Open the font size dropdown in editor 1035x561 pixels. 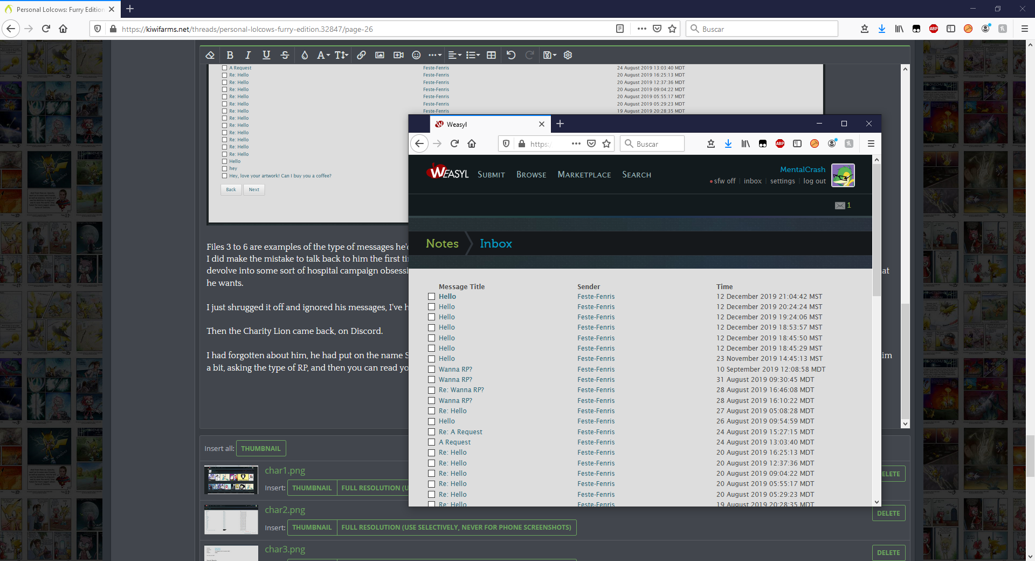click(342, 55)
